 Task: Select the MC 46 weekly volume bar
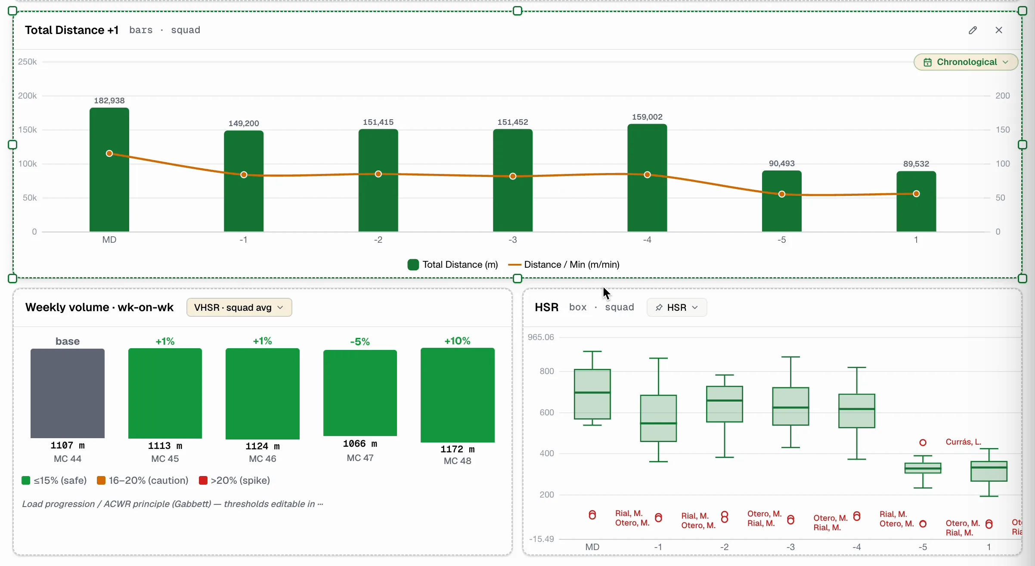(x=263, y=394)
